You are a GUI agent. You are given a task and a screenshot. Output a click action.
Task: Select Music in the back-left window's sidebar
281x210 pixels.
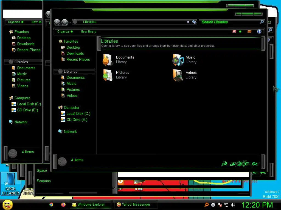pos(22,74)
